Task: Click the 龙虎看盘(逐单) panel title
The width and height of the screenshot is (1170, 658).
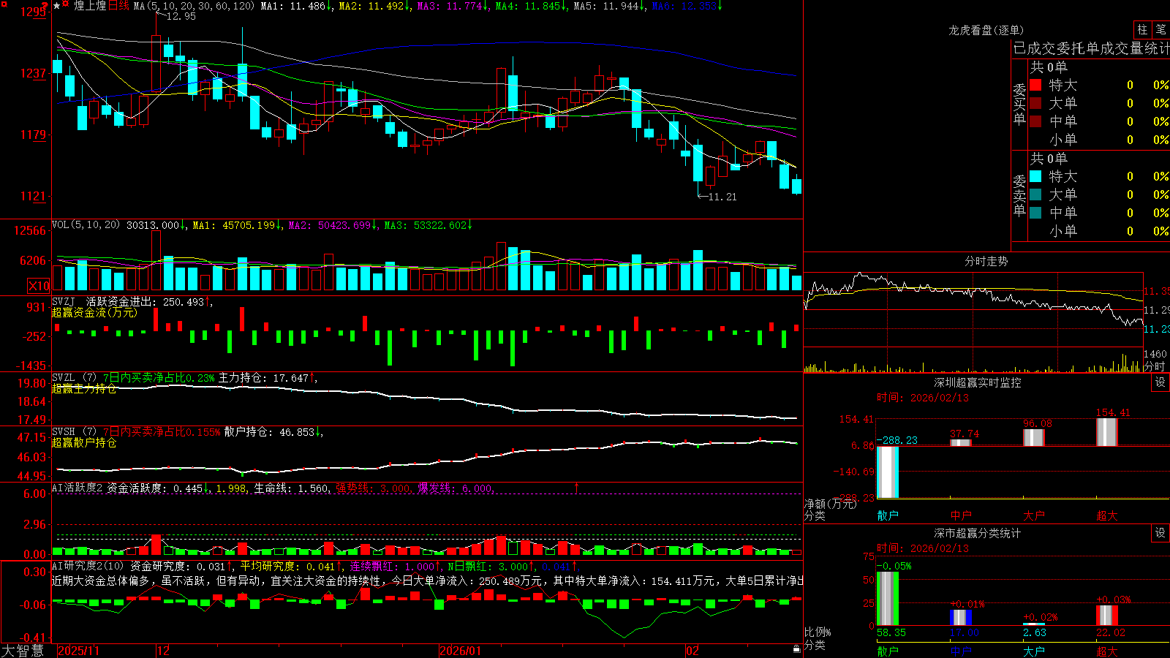Action: tap(986, 30)
